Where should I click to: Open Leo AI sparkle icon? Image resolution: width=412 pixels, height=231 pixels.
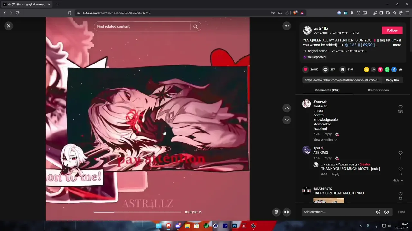[x=394, y=13]
